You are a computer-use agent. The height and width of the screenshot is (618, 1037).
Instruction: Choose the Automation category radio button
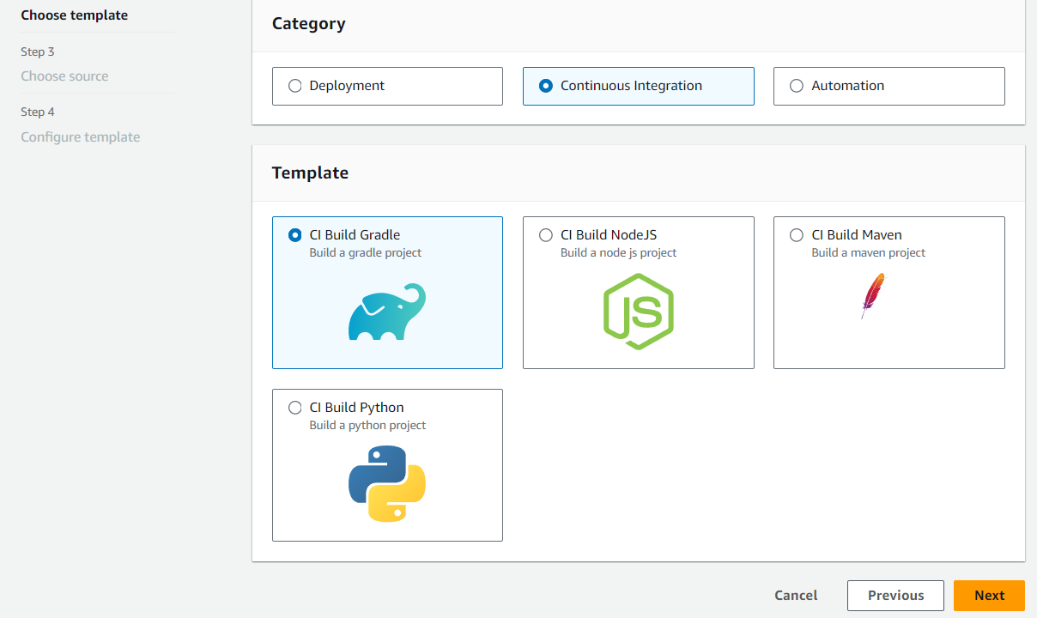pos(797,86)
